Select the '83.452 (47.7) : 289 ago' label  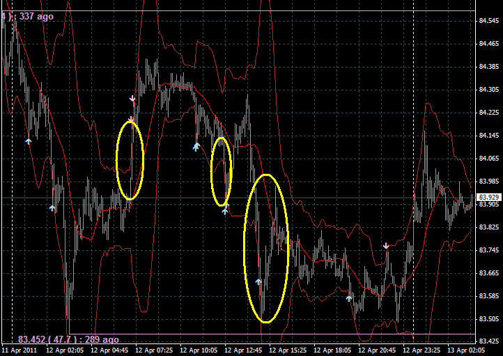[x=68, y=339]
